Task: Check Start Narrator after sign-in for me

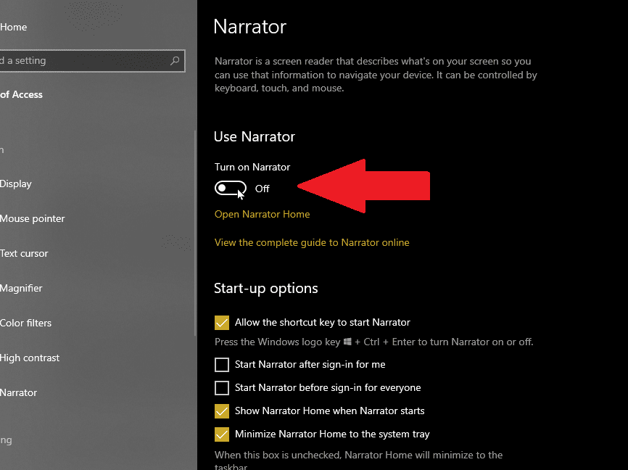Action: (x=221, y=365)
